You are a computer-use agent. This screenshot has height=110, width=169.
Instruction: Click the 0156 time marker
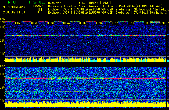[99, 23]
